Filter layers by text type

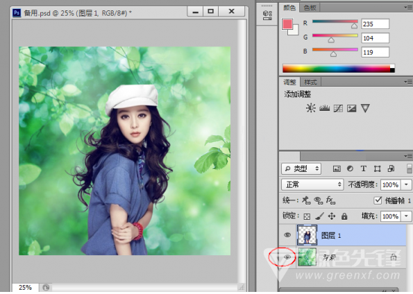pyautogui.click(x=364, y=168)
